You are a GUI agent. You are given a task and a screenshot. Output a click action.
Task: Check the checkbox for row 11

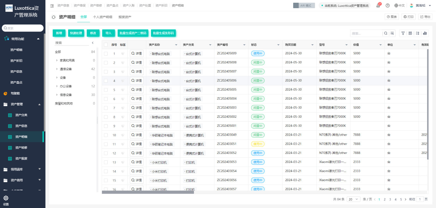(106, 144)
